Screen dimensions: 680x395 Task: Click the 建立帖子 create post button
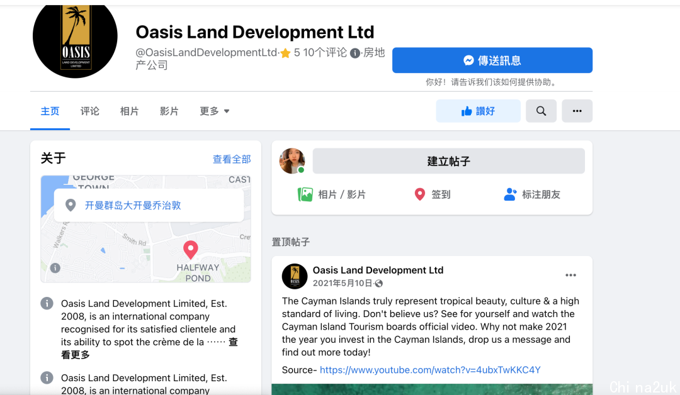point(448,161)
